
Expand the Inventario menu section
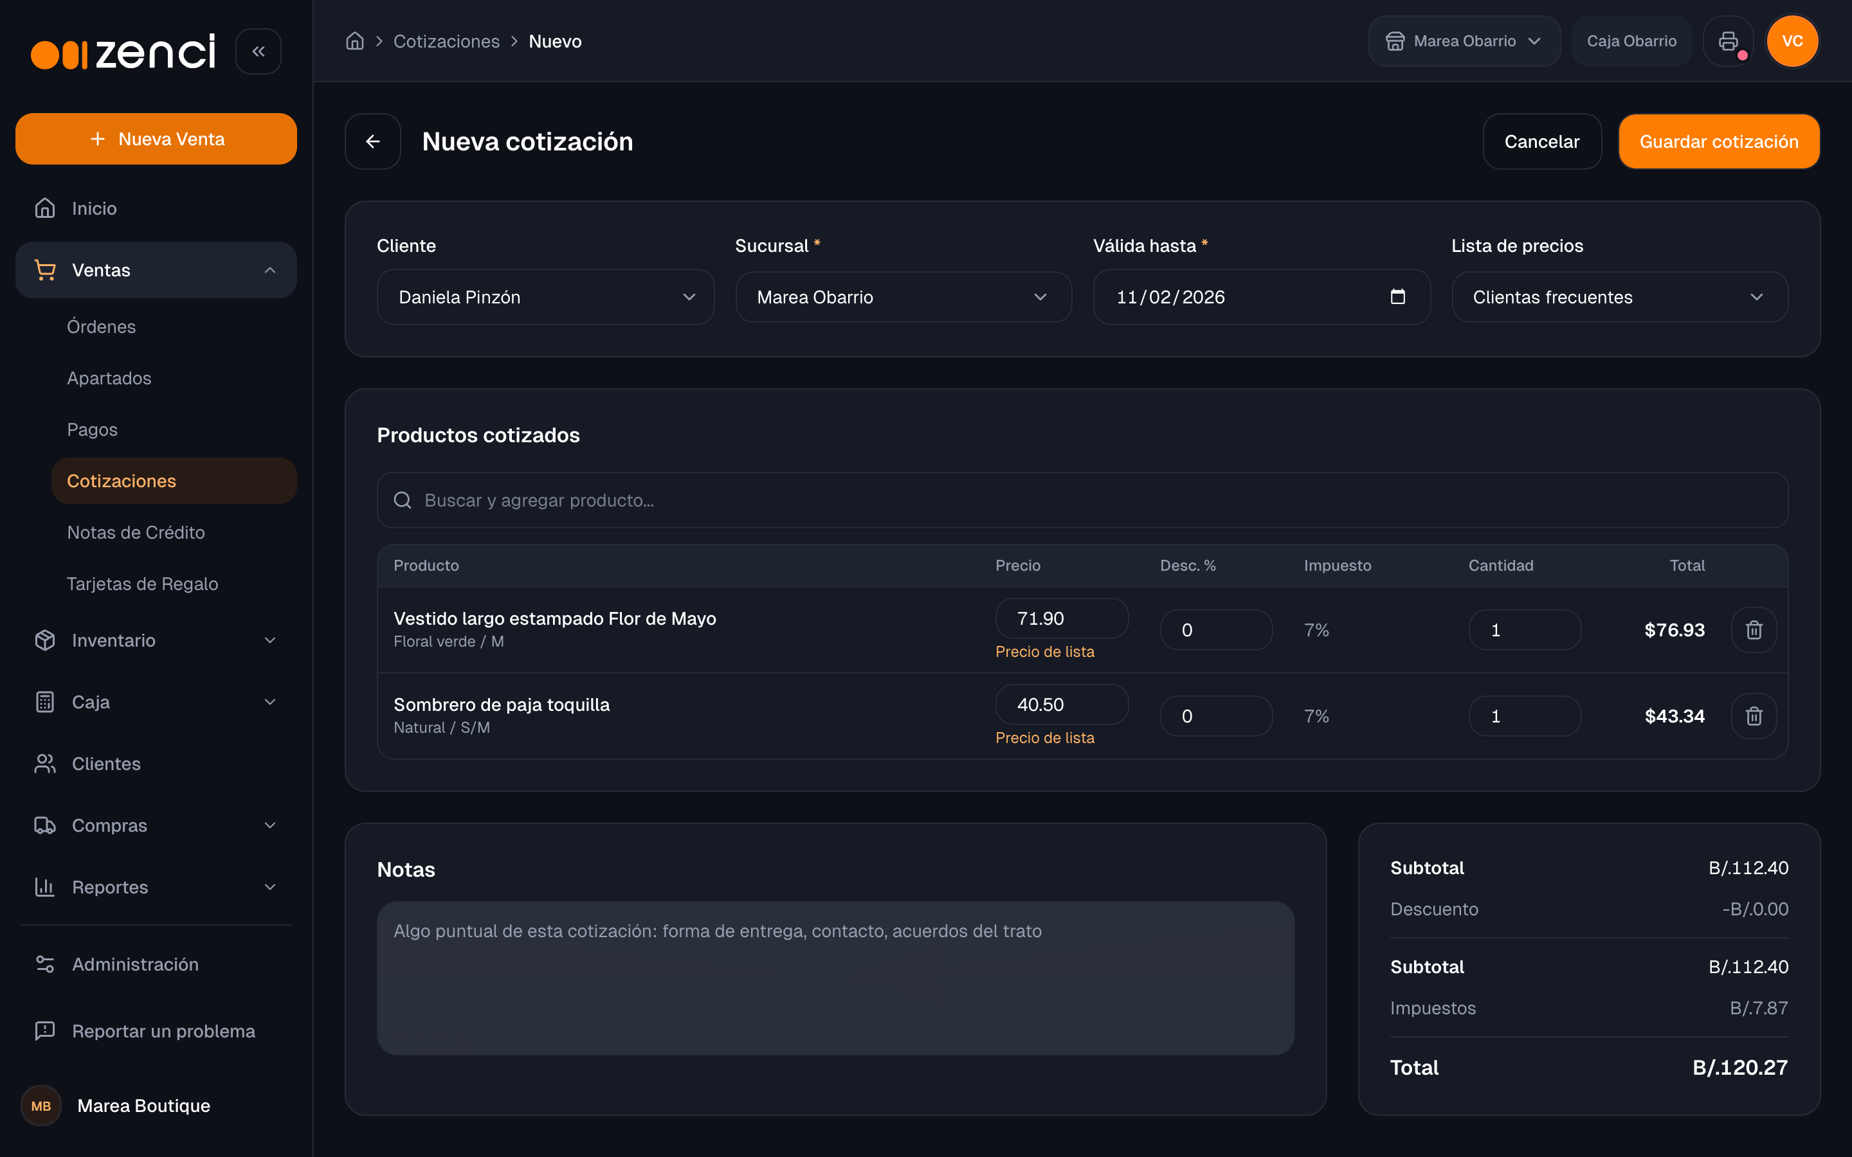[x=156, y=640]
